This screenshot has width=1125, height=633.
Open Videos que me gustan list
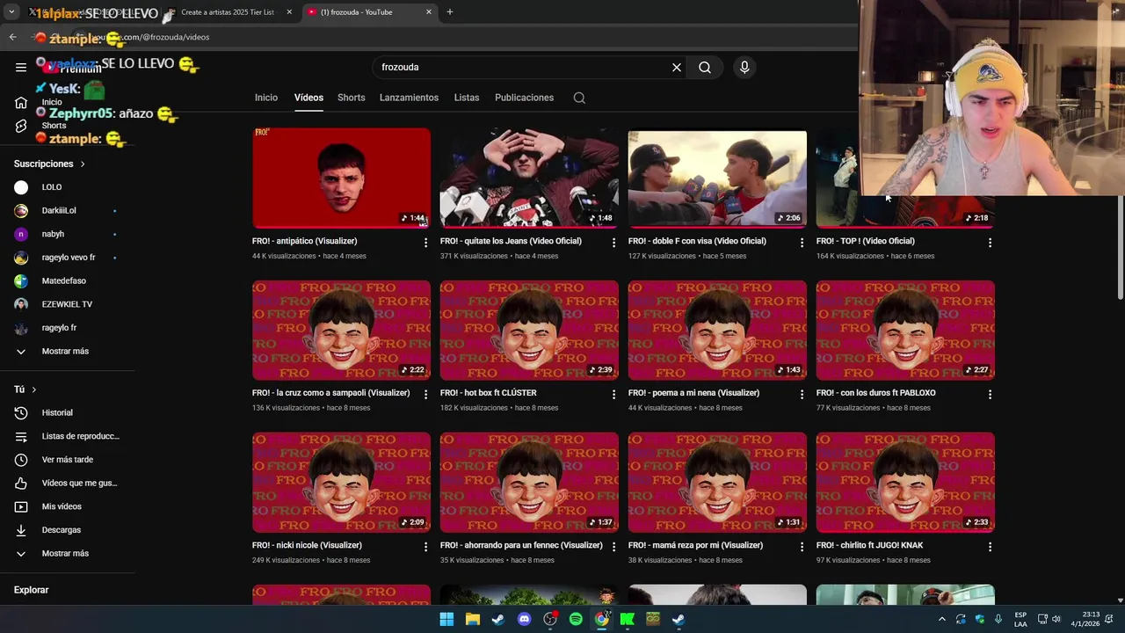(x=68, y=483)
